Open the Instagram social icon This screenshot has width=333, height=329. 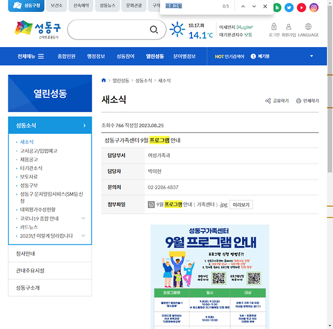[314, 8]
